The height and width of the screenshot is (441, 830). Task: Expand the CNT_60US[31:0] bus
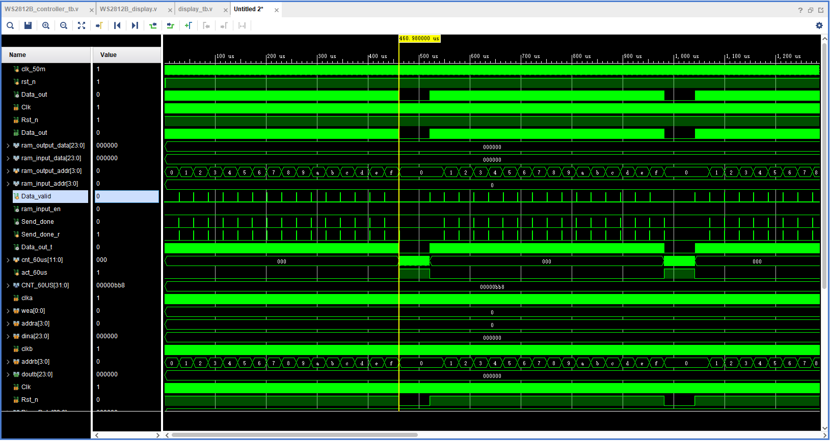click(x=8, y=285)
